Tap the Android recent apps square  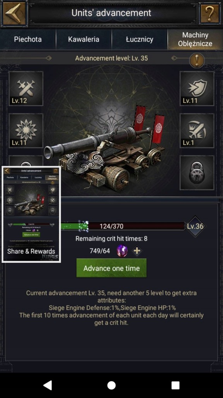[175, 385]
